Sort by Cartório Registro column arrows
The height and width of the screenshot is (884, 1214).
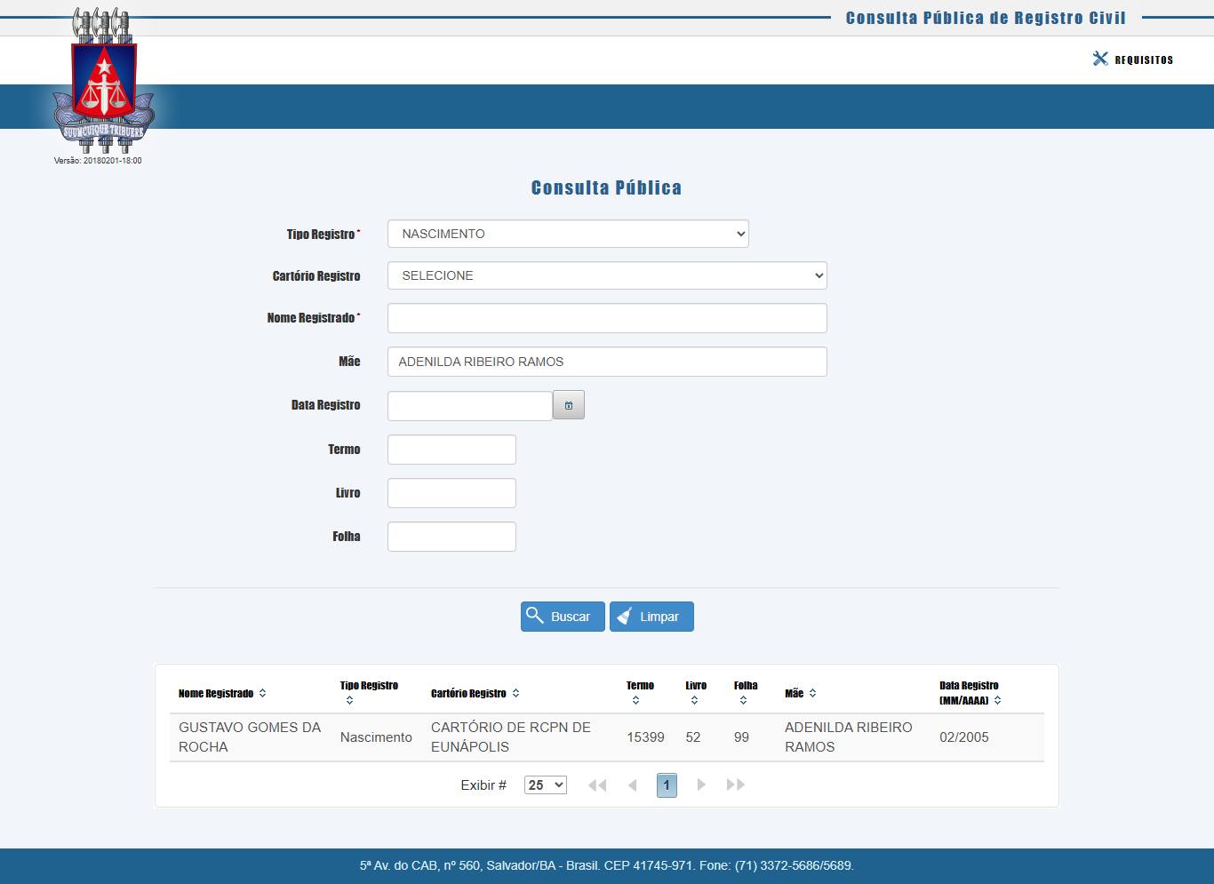tap(515, 693)
